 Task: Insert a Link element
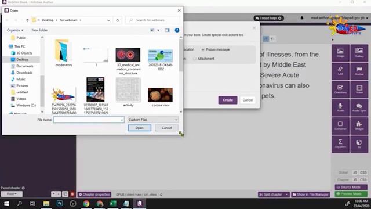point(340,71)
